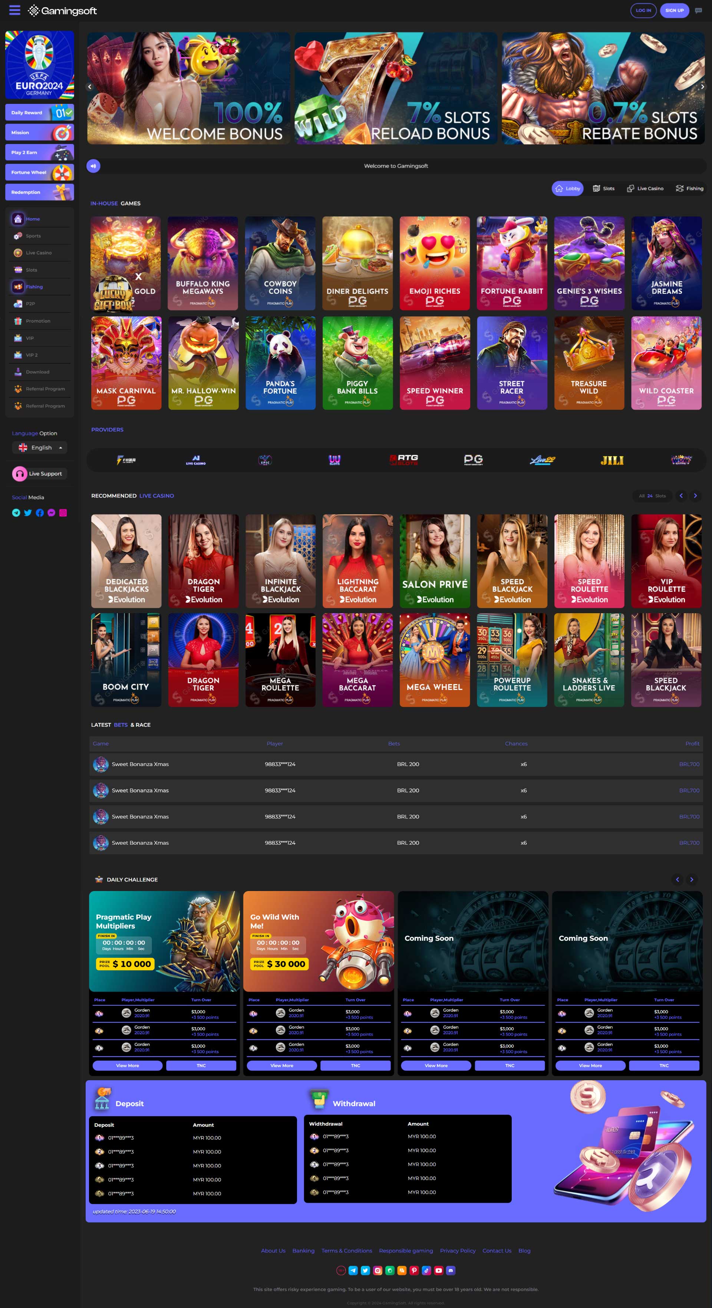Click the LOG IN button
Screen dimensions: 712x1308
tap(643, 10)
